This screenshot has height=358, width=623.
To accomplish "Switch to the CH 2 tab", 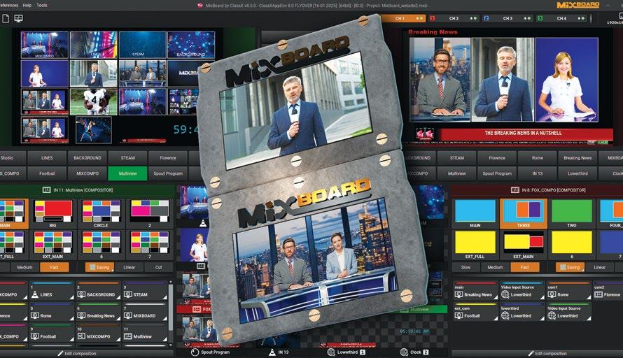I will [x=454, y=18].
